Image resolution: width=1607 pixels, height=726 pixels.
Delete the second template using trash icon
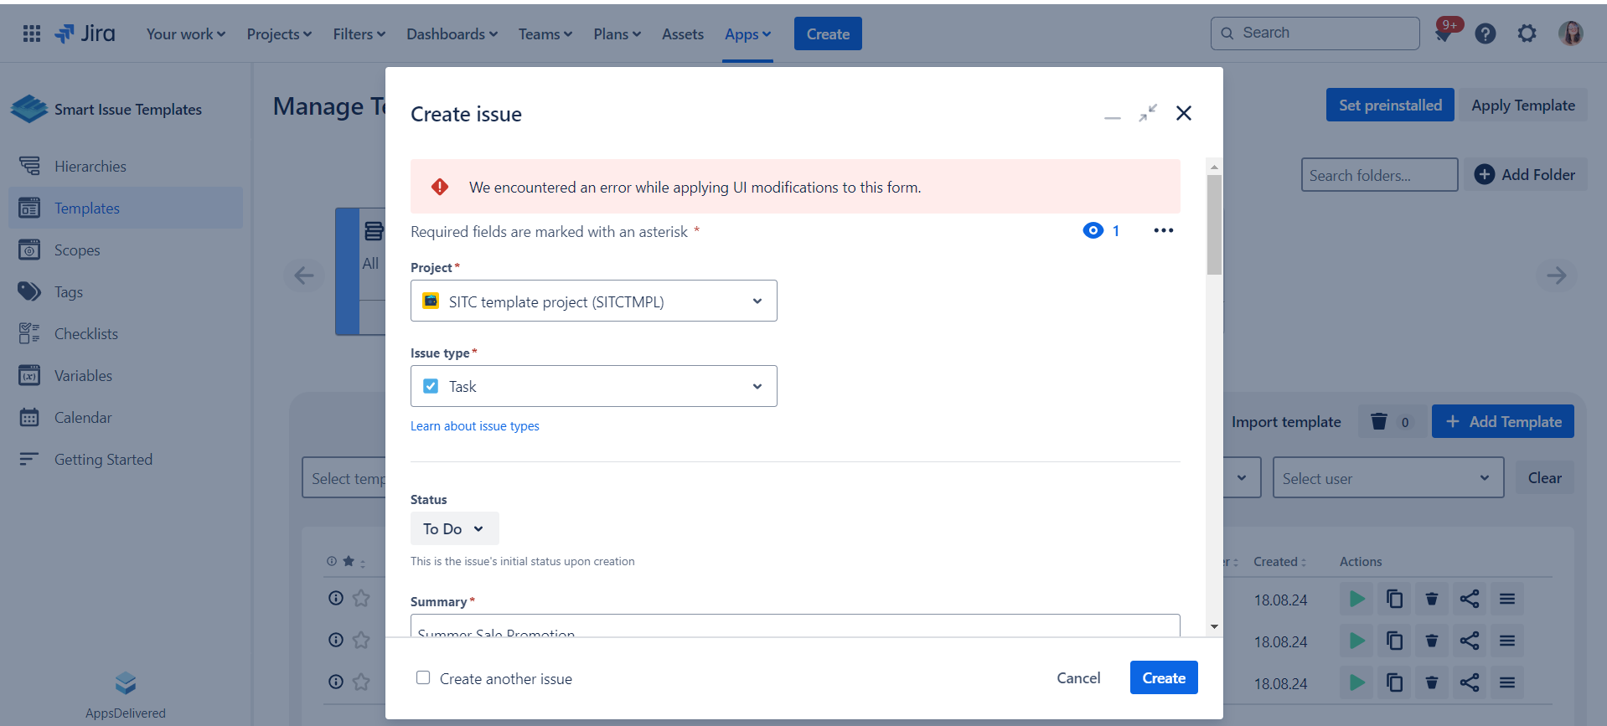[x=1432, y=641]
